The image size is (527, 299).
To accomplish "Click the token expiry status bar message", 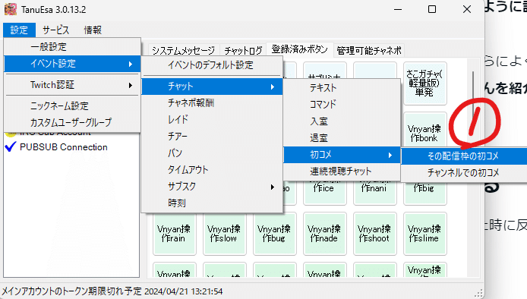I will (x=112, y=291).
